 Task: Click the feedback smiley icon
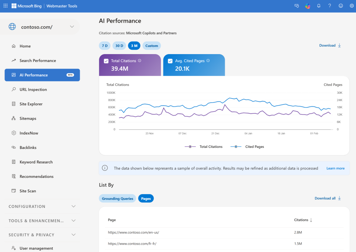tap(341, 6)
